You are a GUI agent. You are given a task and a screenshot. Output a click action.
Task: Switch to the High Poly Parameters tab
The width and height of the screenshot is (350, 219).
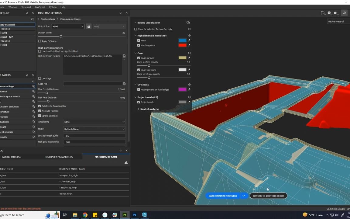point(59,157)
